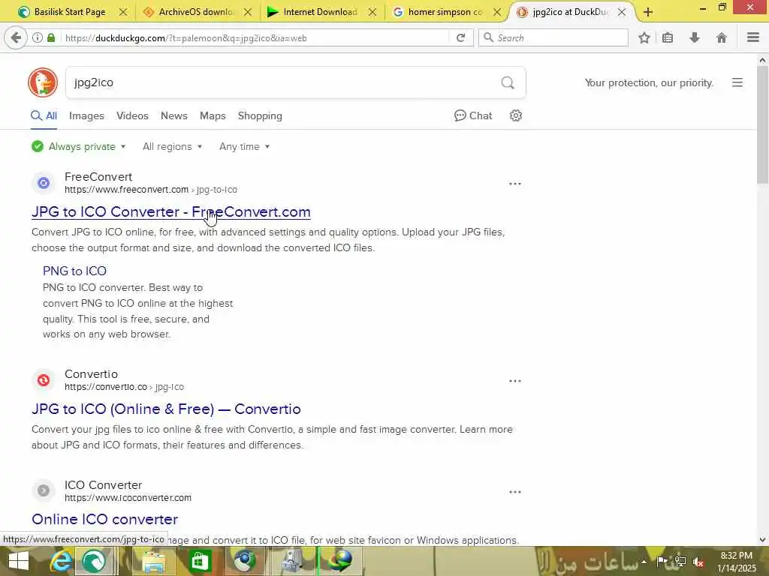Viewport: 769px width, 576px height.
Task: Select the All search category
Action: (44, 116)
